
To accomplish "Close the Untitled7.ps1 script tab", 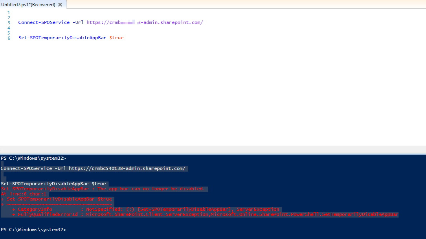I will [60, 5].
